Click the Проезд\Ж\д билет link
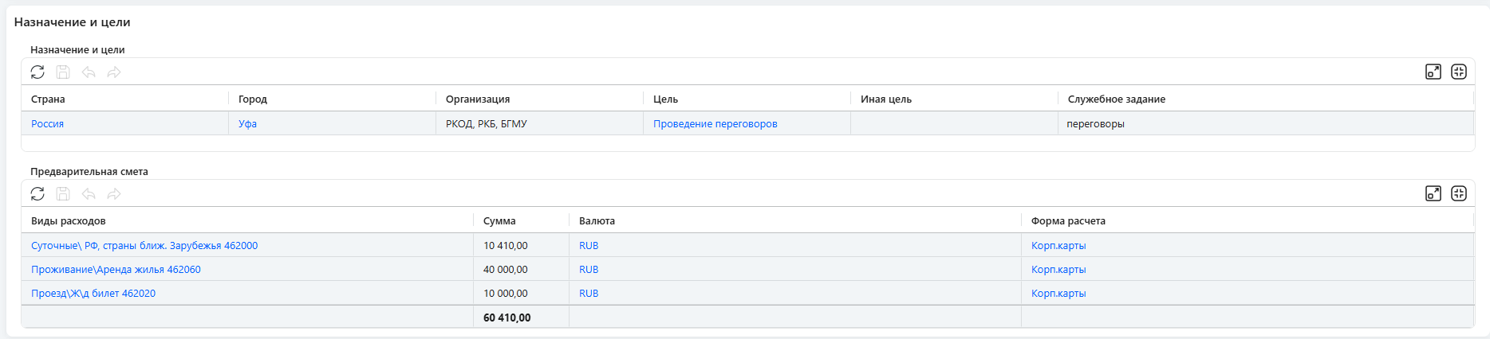This screenshot has width=1490, height=339. click(x=93, y=294)
